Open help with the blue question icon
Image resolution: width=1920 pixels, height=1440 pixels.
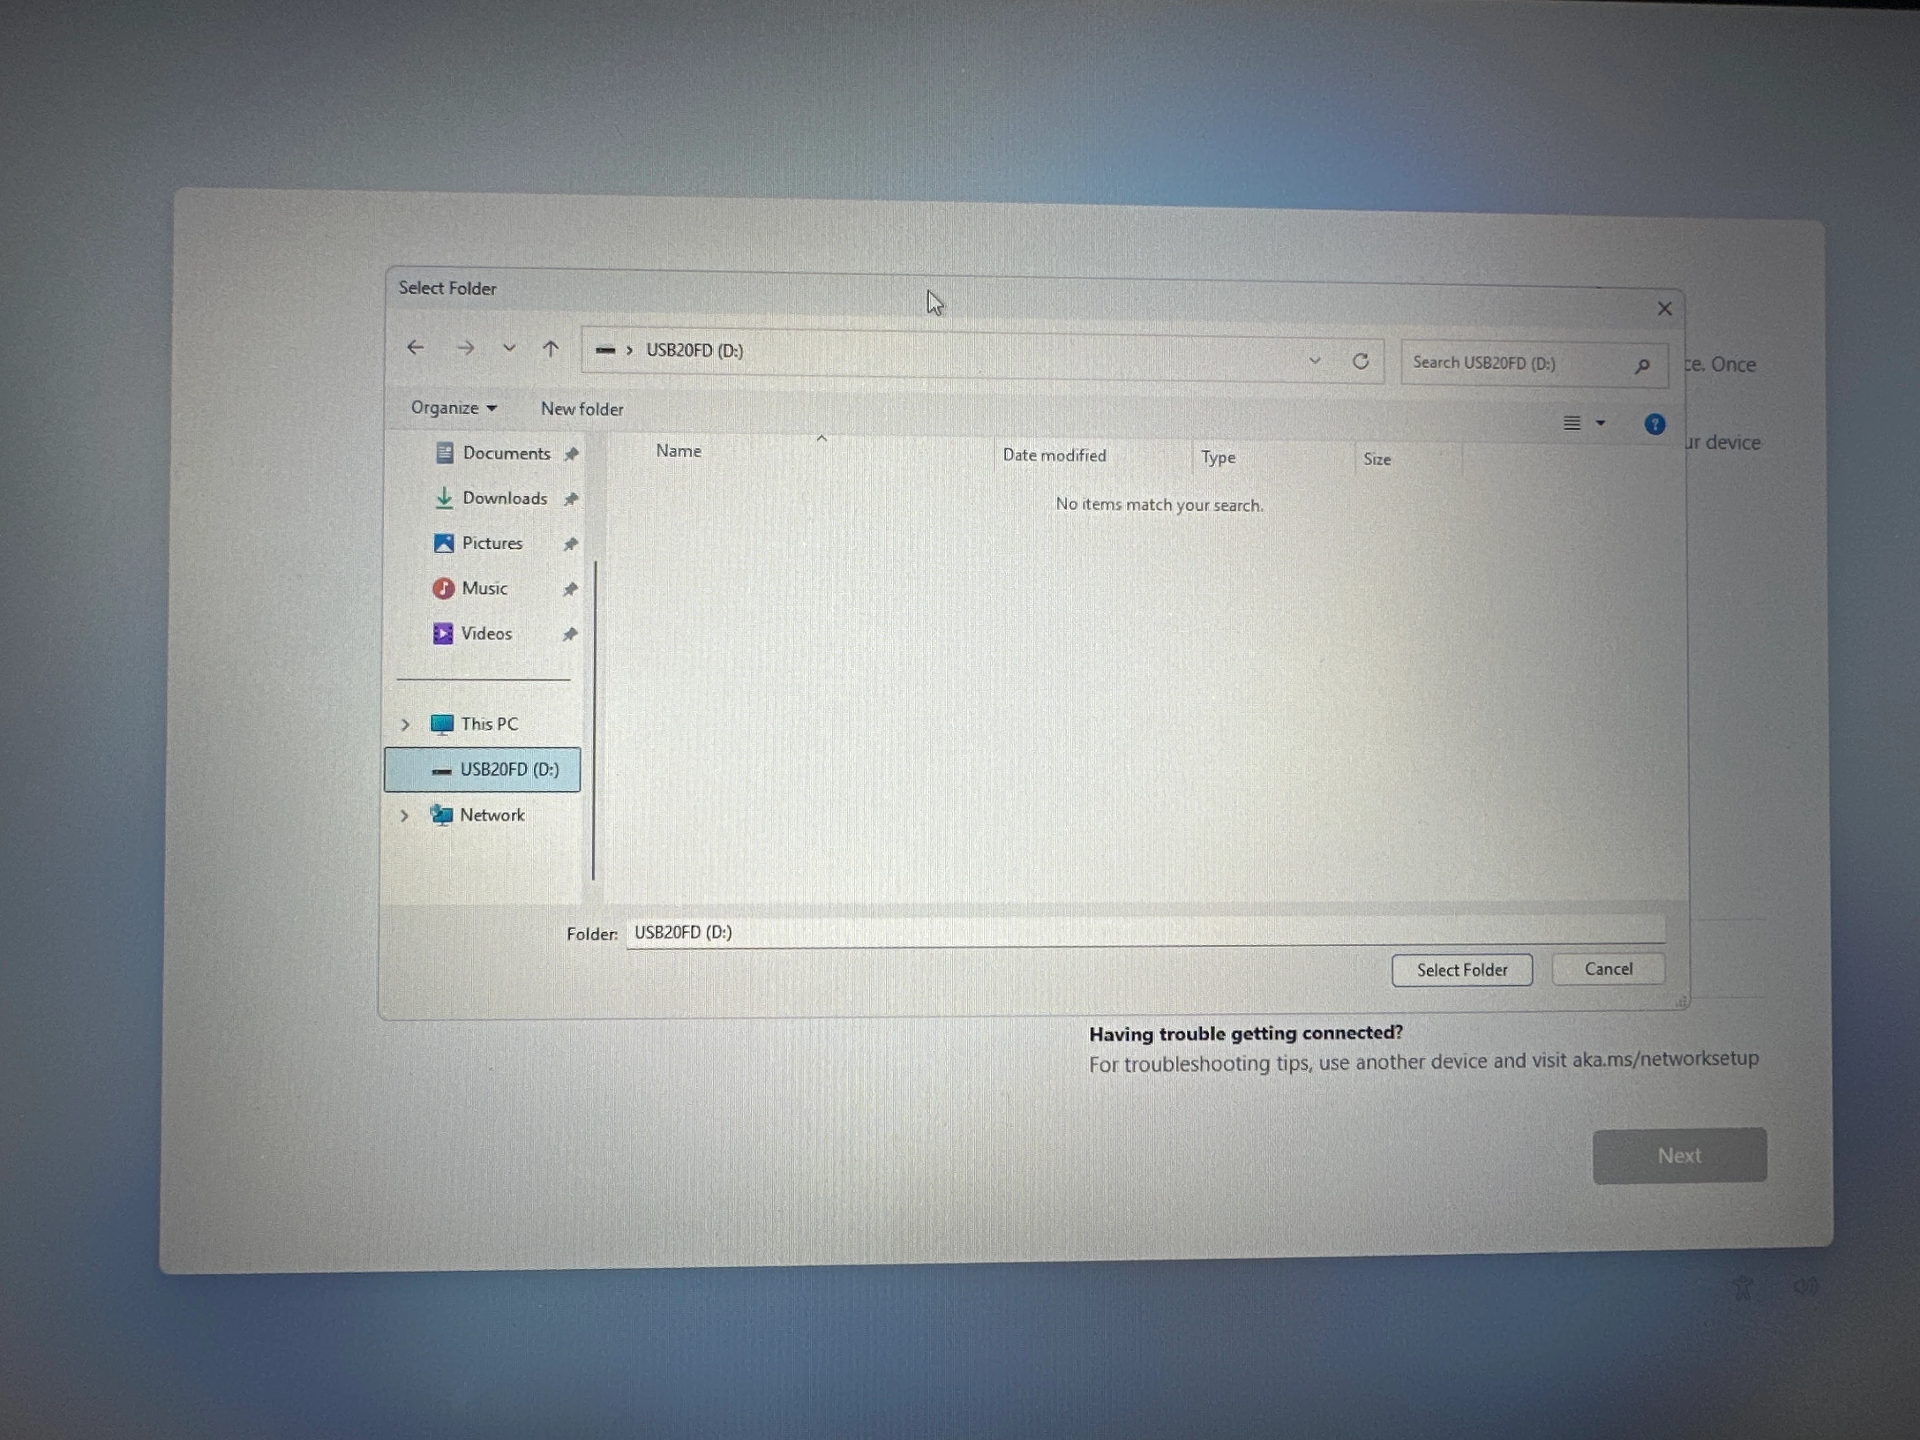(1654, 424)
